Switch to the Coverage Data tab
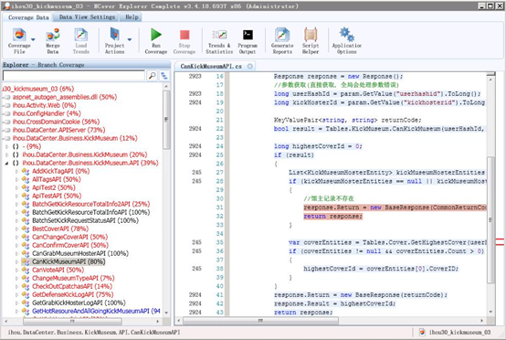The width and height of the screenshot is (506, 340). click(28, 17)
